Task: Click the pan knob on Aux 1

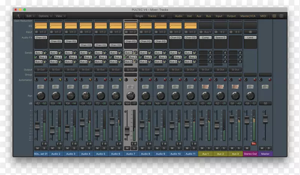Action: tap(205, 96)
